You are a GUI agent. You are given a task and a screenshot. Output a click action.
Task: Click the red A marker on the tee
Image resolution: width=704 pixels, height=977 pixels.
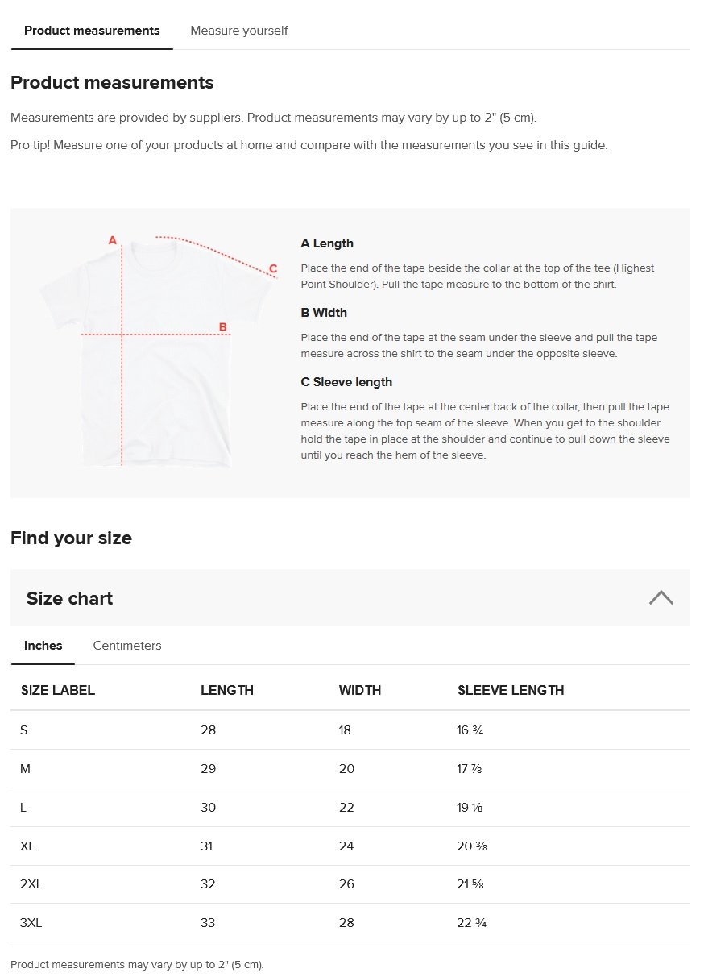click(x=113, y=240)
